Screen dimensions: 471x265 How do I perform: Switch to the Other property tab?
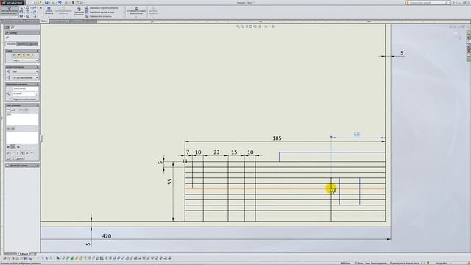click(33, 44)
